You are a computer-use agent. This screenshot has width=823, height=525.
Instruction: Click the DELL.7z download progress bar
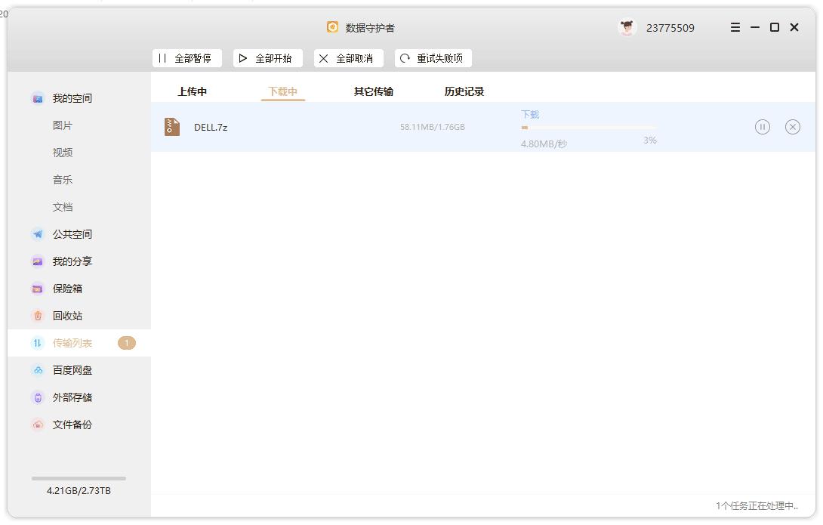589,128
